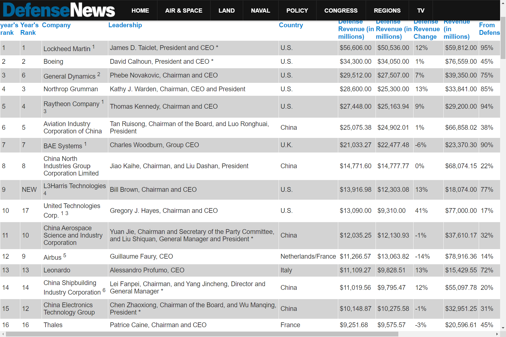This screenshot has height=337, width=506.
Task: Click the $9,251.68 Thales defense revenue
Action: pyautogui.click(x=354, y=325)
